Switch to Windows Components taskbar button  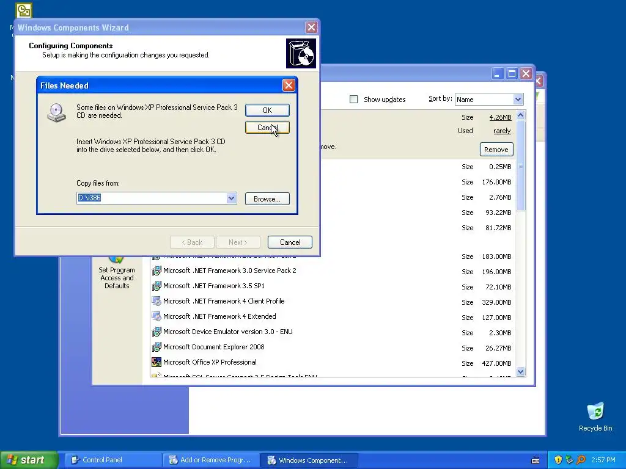tap(309, 460)
